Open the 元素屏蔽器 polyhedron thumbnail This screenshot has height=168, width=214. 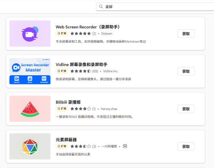pyautogui.click(x=30, y=146)
